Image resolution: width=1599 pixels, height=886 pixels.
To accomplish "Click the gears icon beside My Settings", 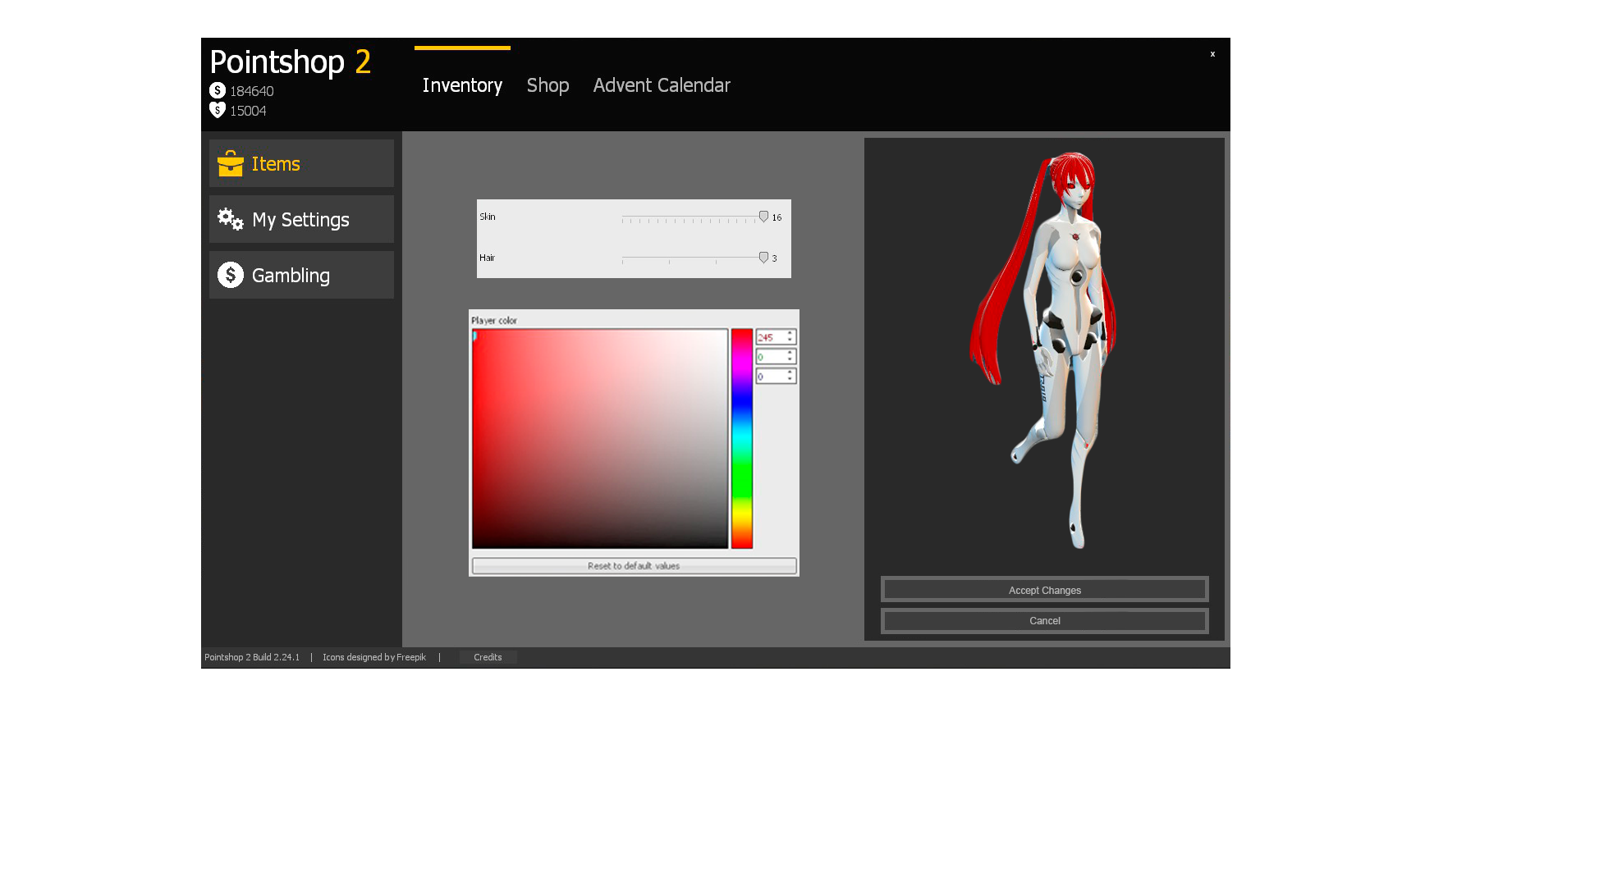I will point(229,219).
